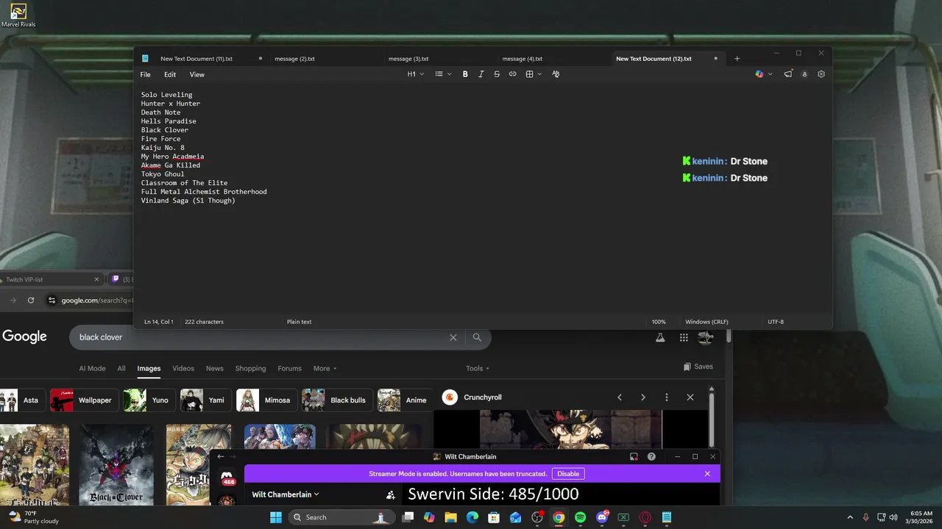The width and height of the screenshot is (942, 529).
Task: Open Marvel Rivals desktop shortcut
Action: coord(18,16)
